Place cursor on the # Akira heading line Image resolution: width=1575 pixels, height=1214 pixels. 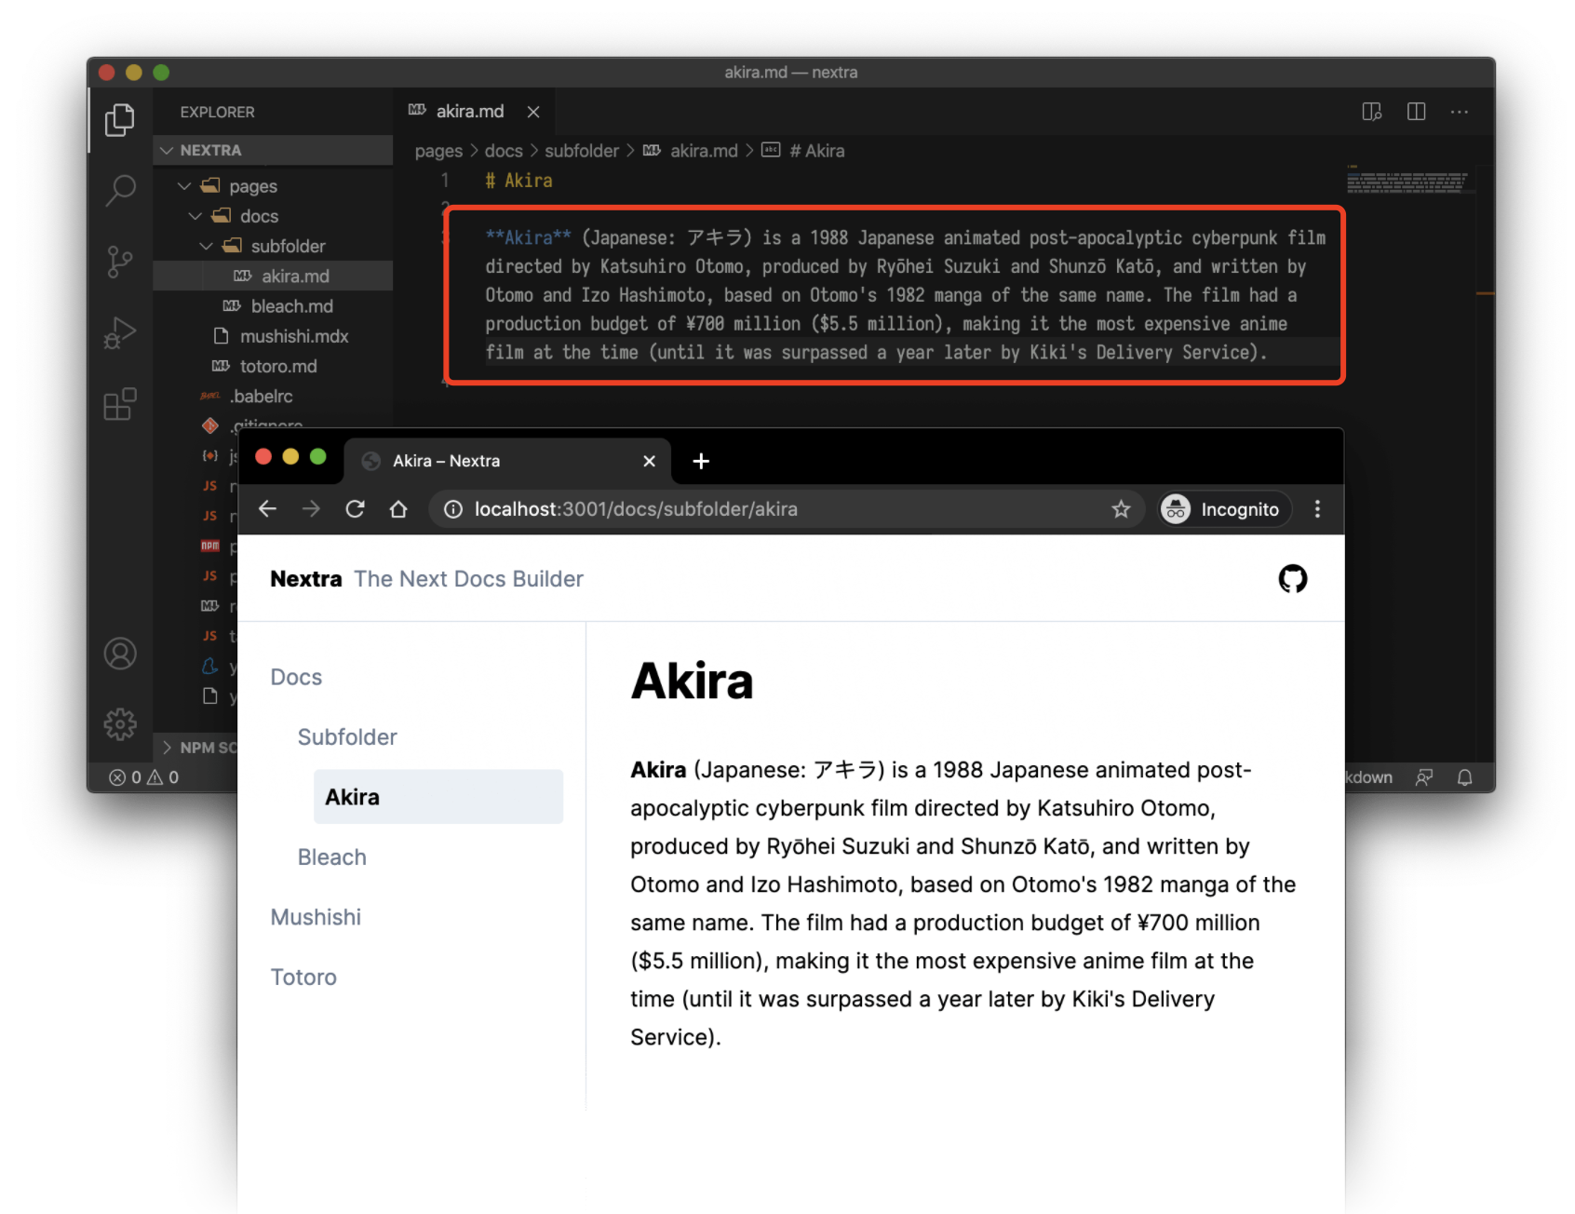point(518,181)
